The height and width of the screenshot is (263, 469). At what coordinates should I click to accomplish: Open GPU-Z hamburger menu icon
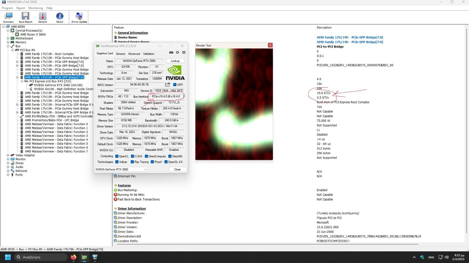(x=184, y=53)
